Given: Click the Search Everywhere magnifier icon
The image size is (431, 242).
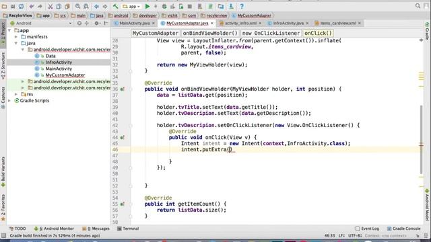Looking at the screenshot, I should pyautogui.click(x=418, y=6).
